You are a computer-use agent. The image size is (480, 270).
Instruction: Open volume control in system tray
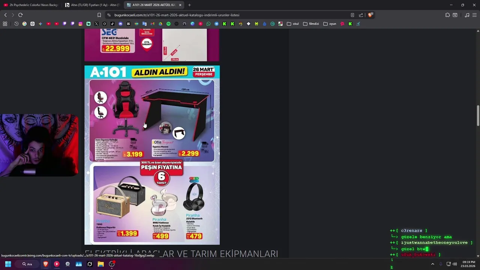tap(455, 264)
